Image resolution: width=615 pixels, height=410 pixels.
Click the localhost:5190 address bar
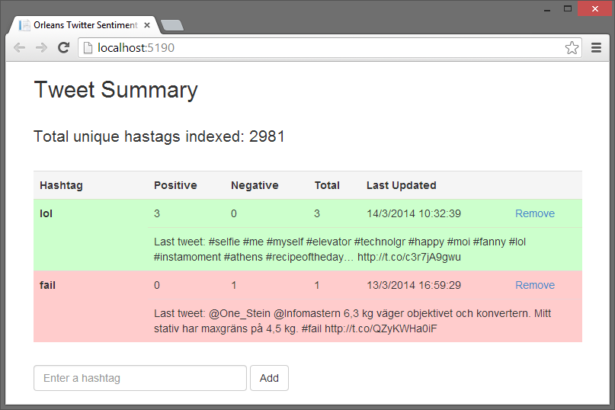[x=328, y=48]
